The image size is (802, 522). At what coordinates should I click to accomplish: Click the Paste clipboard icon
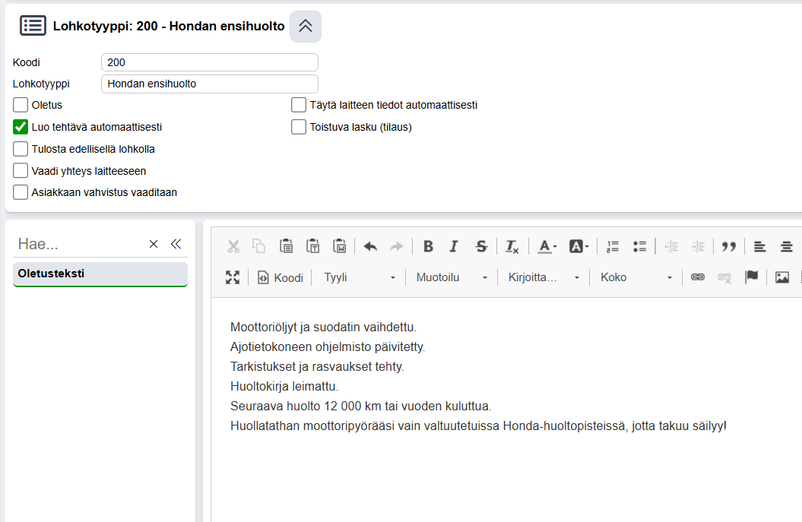coord(286,246)
